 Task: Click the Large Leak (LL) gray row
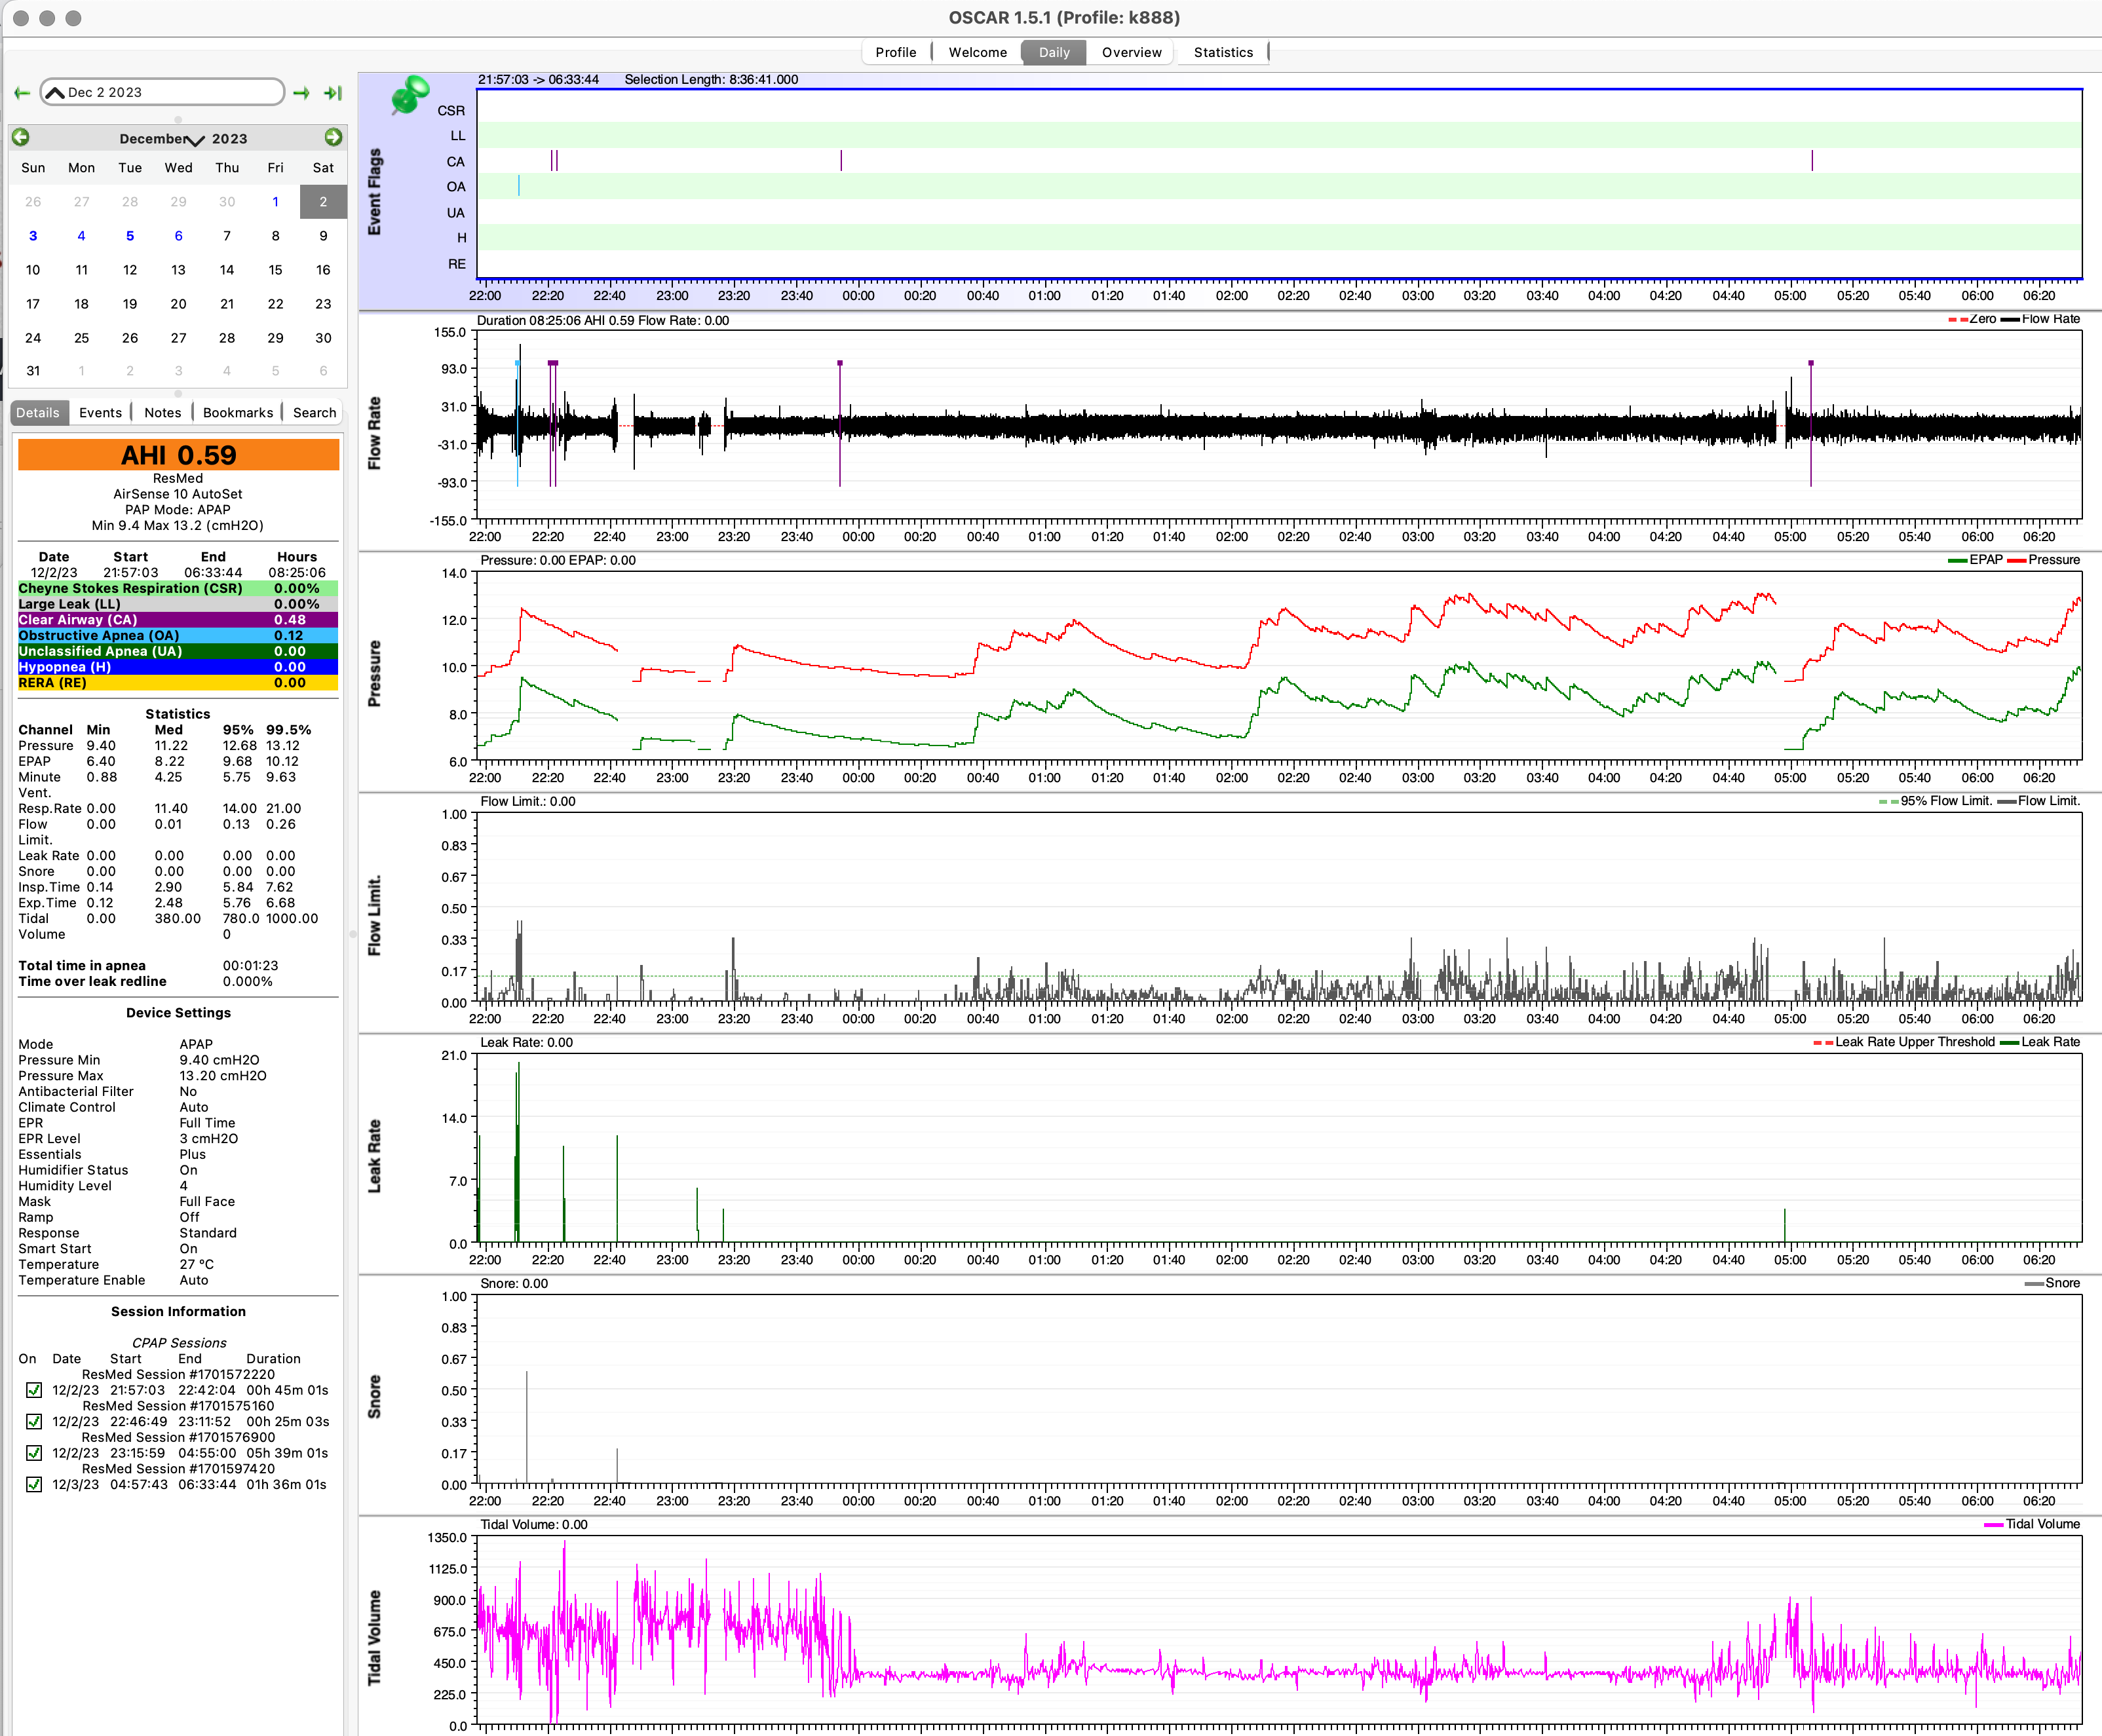(178, 604)
